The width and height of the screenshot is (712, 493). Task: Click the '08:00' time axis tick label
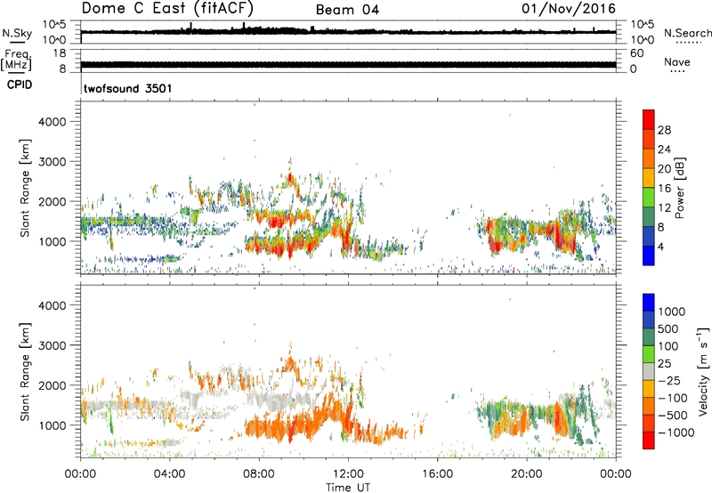tap(259, 474)
